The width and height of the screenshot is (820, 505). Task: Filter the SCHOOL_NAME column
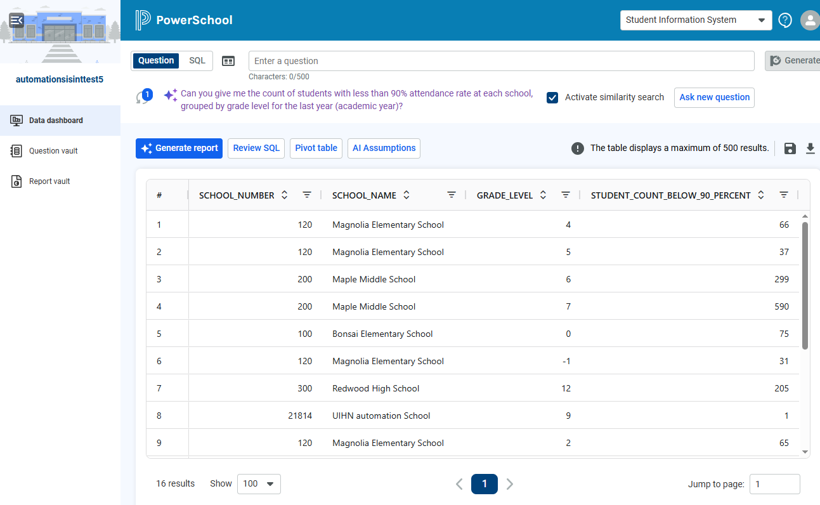pos(452,195)
